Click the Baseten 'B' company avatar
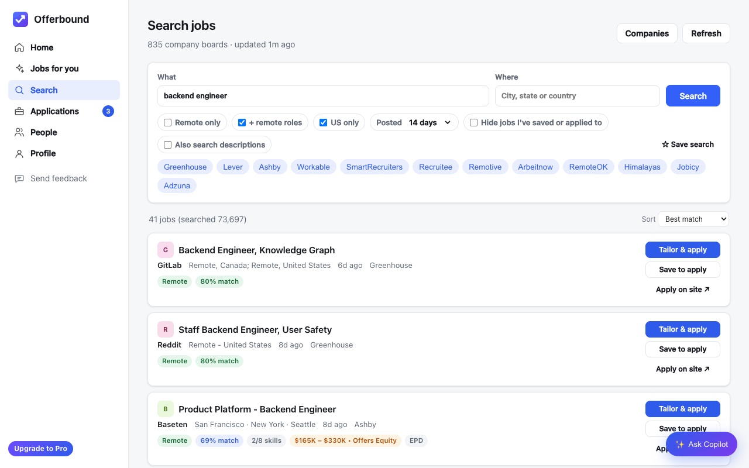This screenshot has height=468, width=749. tap(166, 409)
